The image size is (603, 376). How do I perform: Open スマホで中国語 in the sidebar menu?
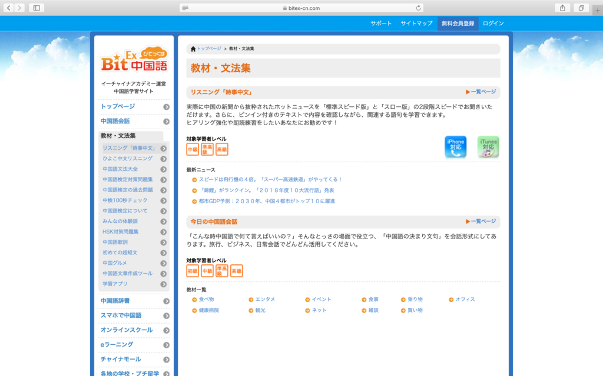(x=121, y=315)
